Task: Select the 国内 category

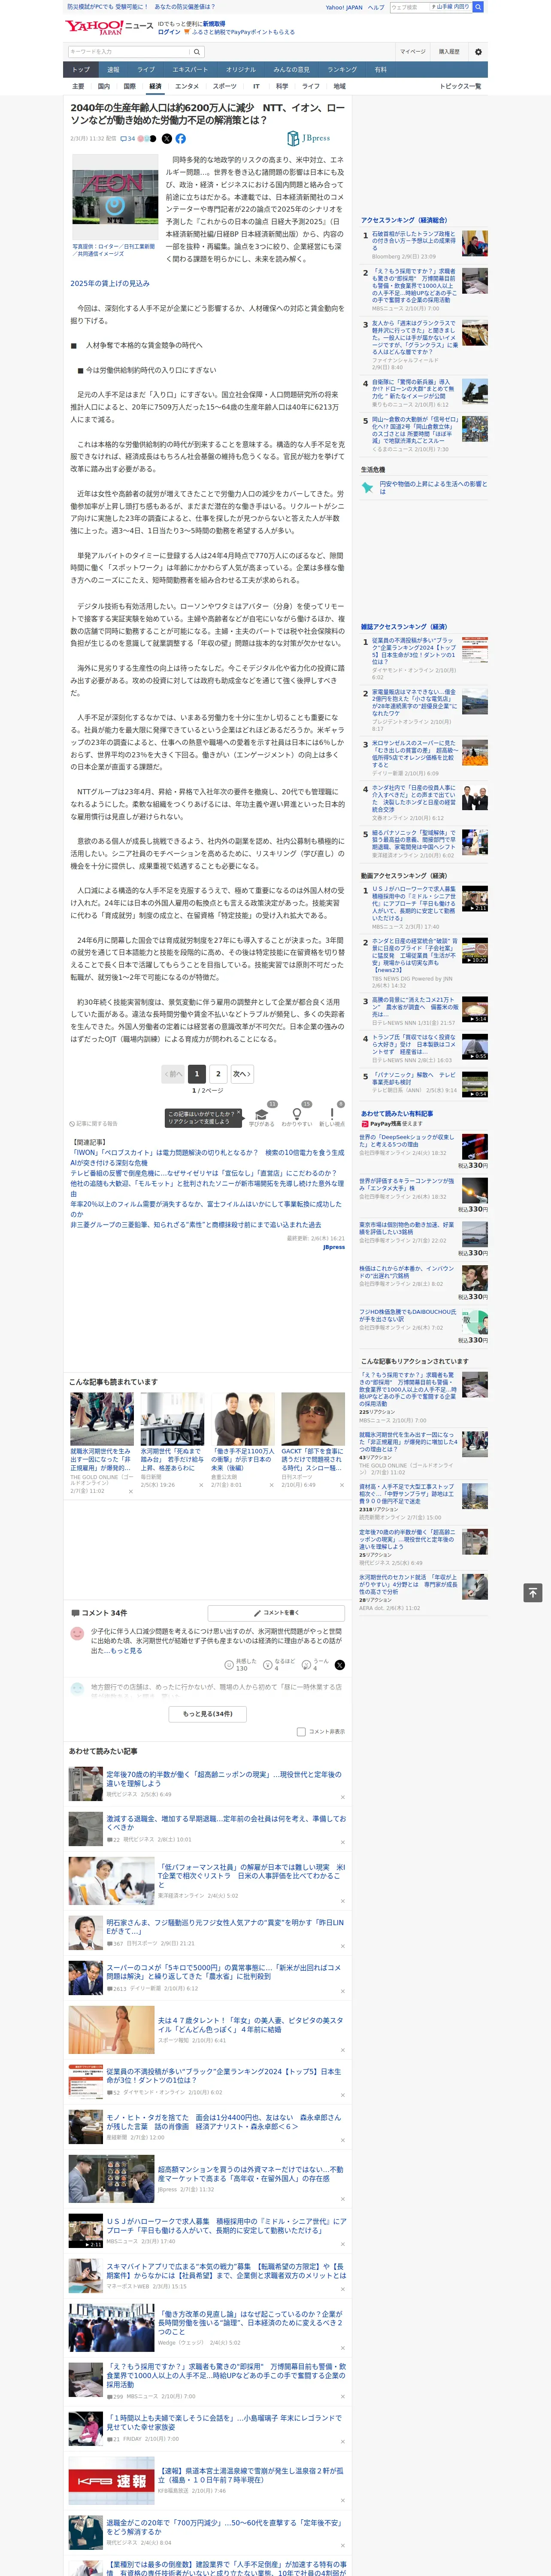Action: [x=103, y=86]
